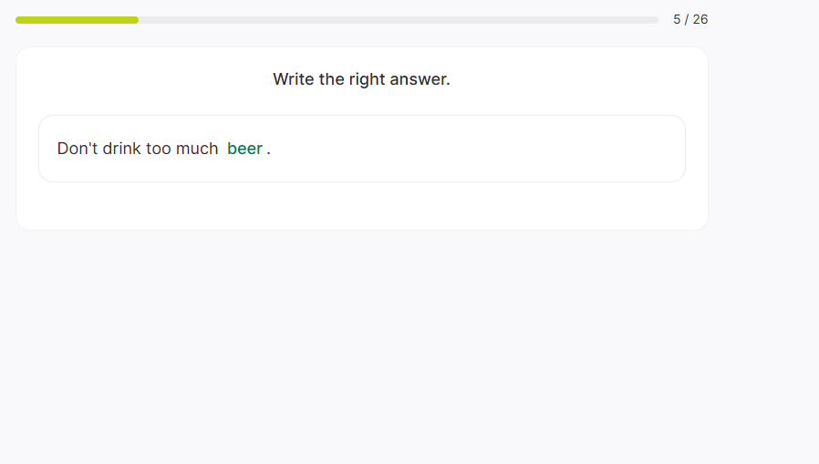This screenshot has height=464, width=819.
Task: Click the "Write the right answer." instruction
Action: pos(361,79)
